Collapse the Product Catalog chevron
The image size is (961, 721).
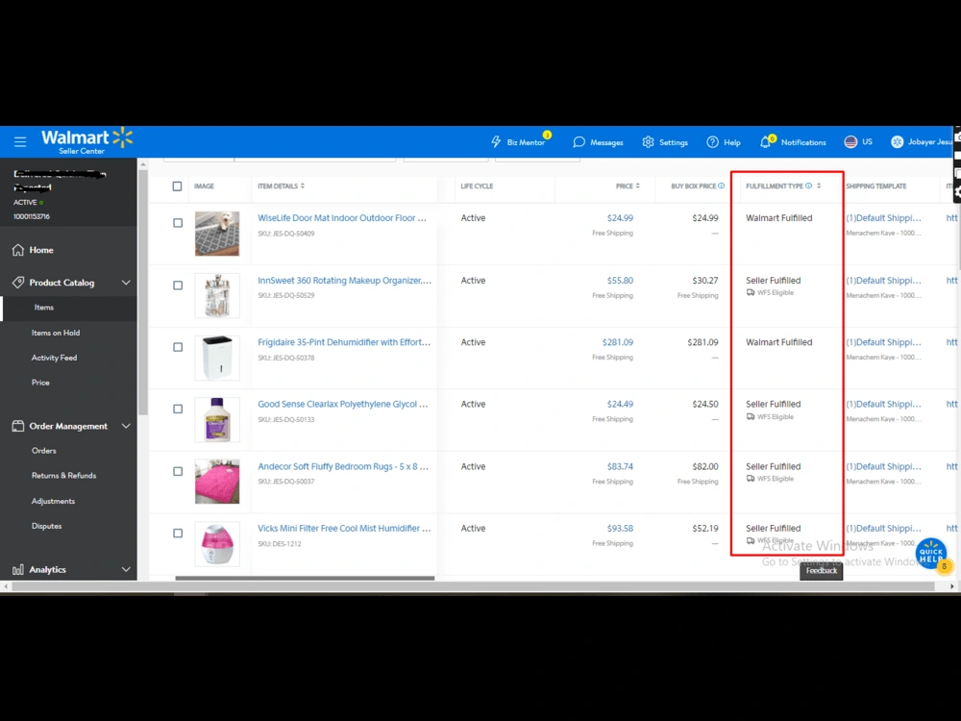(126, 283)
